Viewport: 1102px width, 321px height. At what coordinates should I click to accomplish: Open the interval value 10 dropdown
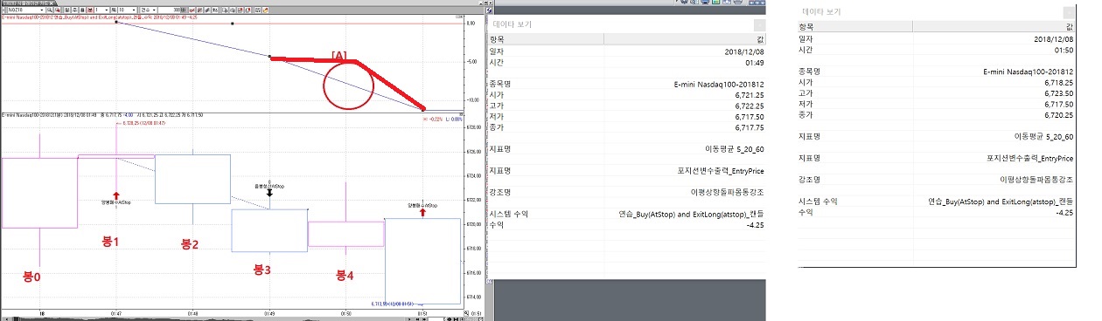pyautogui.click(x=128, y=10)
